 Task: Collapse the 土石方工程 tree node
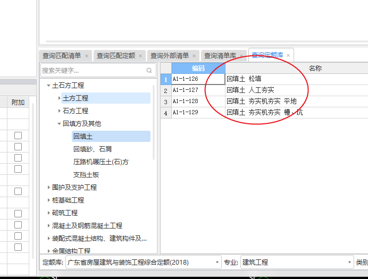48,86
